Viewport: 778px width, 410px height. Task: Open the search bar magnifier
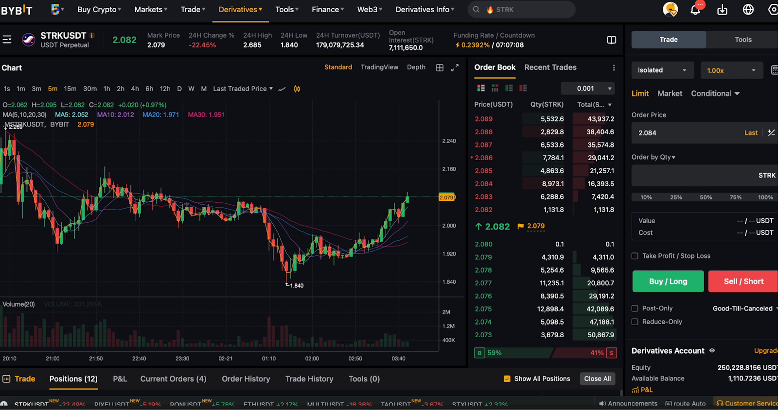476,9
